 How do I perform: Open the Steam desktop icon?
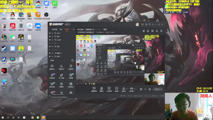(4, 49)
